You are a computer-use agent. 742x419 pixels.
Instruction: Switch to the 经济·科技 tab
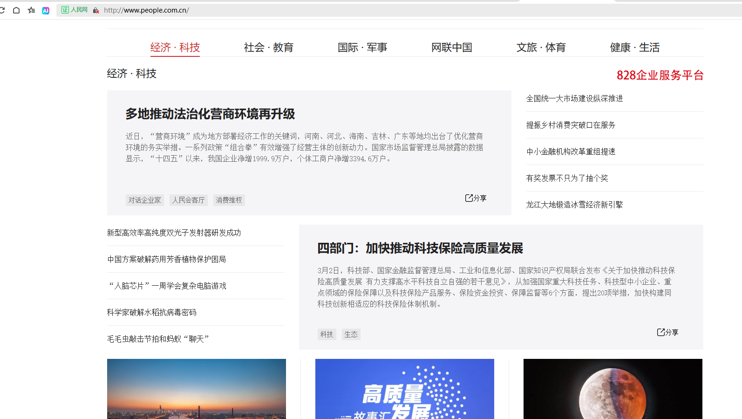tap(175, 48)
